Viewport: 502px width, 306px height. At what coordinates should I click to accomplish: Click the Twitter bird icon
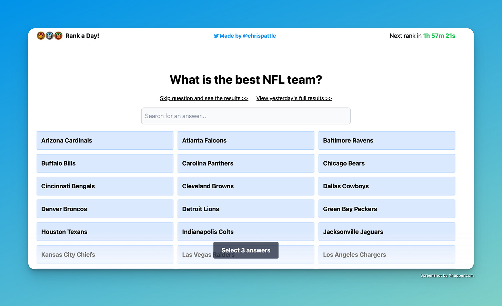[216, 36]
